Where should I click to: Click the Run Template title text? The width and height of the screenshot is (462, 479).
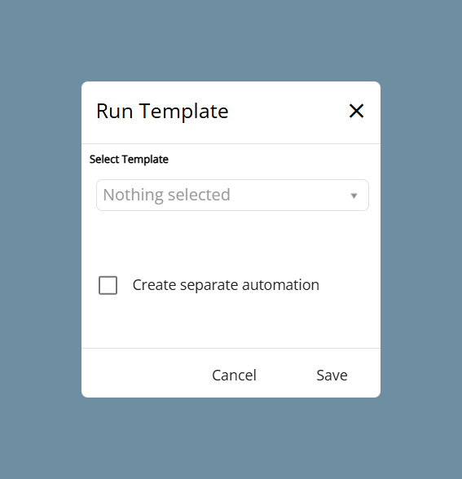pos(162,111)
